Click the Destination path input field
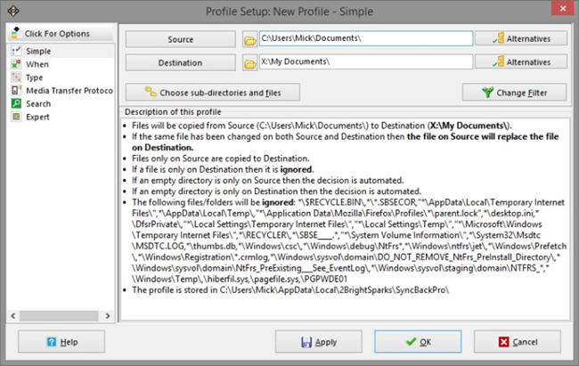This screenshot has height=366, width=579. (365, 61)
